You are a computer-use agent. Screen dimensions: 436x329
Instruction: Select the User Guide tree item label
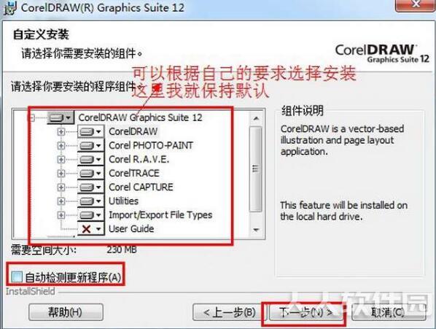pos(131,228)
